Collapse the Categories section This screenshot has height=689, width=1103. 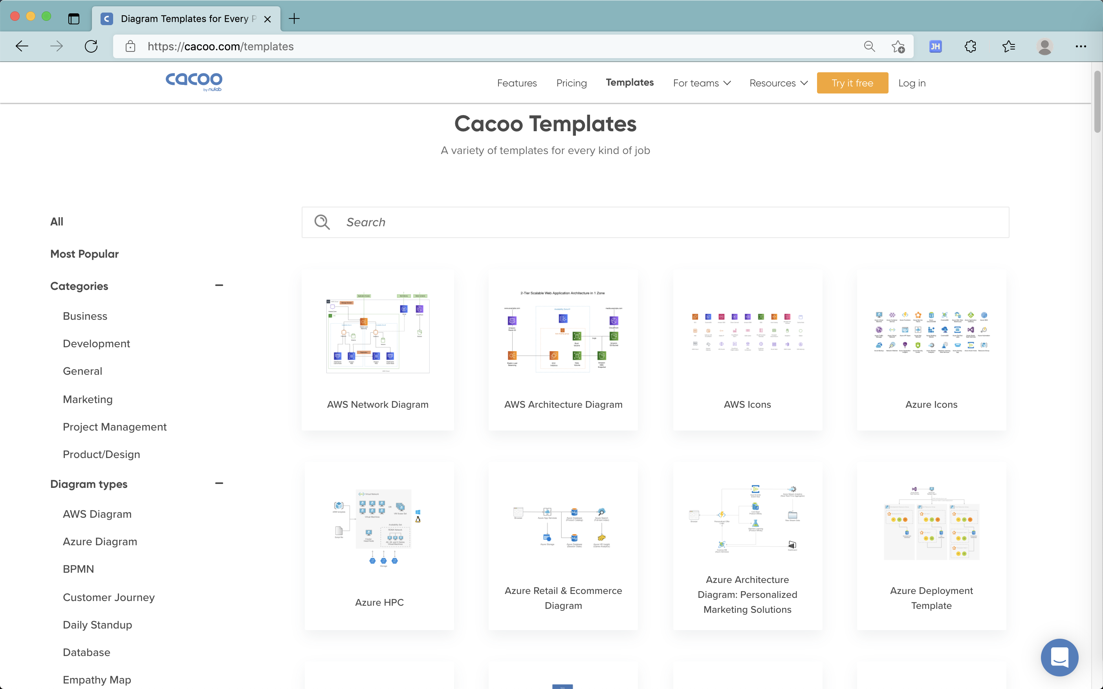[x=219, y=285]
